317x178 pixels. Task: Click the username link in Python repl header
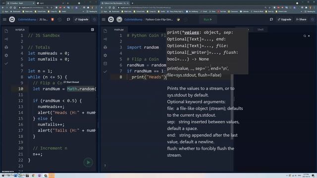click(x=133, y=20)
